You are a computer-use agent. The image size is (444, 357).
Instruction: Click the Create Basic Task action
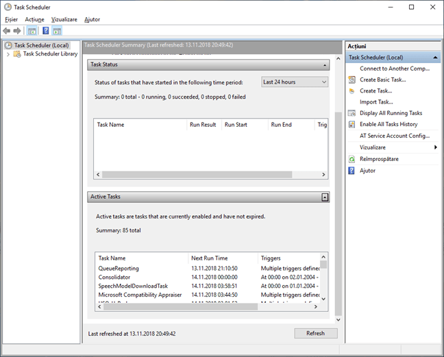pyautogui.click(x=382, y=80)
